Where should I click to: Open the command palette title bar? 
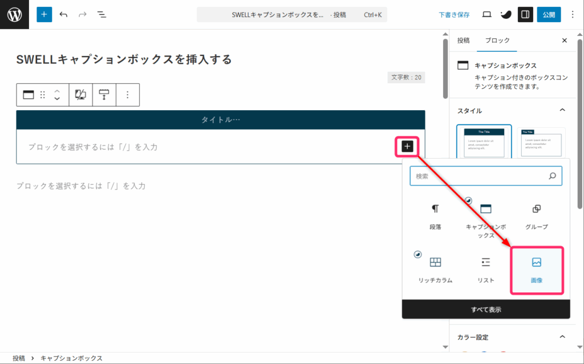pyautogui.click(x=291, y=15)
